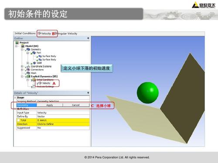
Task: Select the Analysis Settings icon
Action: 34,86
